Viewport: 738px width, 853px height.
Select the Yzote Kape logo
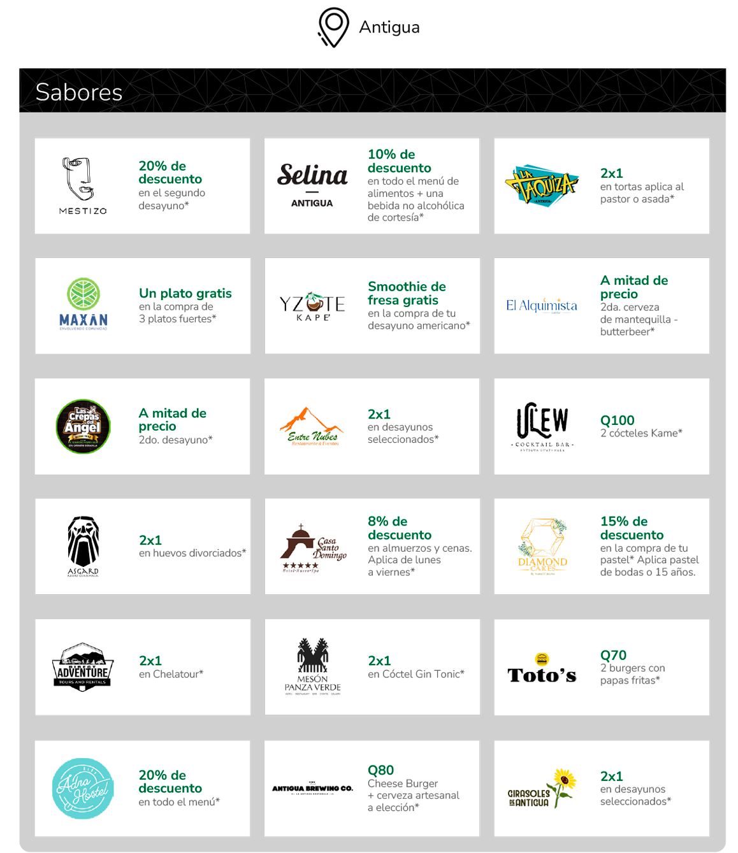pos(312,306)
